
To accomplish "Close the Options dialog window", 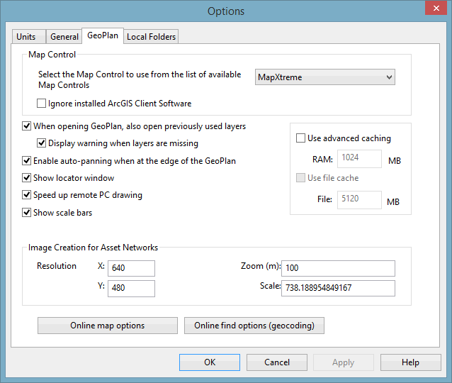I will point(434,9).
